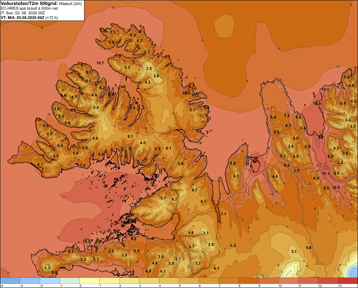Click the temperature value 11.1
This screenshot has height=288, width=358.
click(x=325, y=174)
